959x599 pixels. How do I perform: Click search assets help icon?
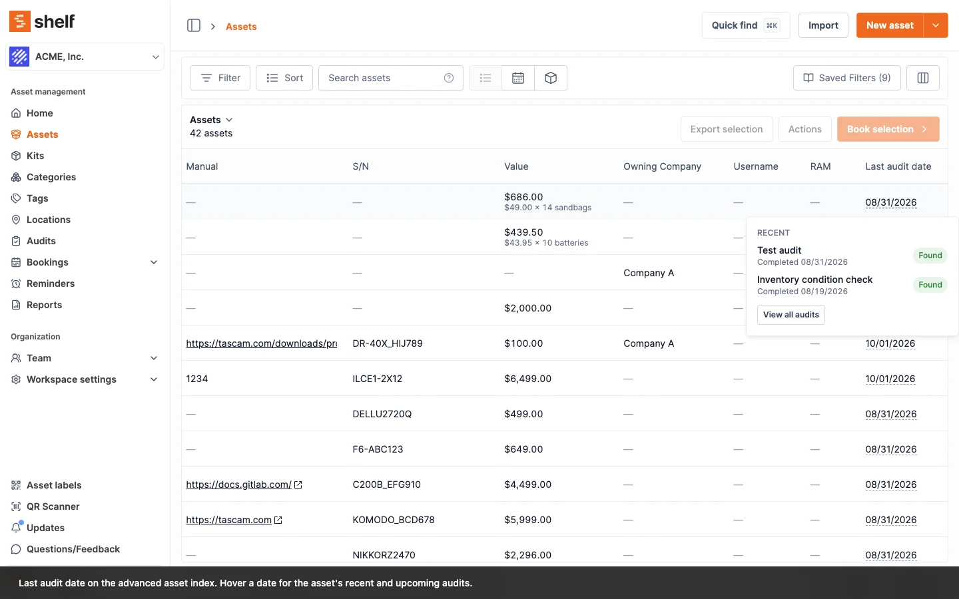(x=449, y=78)
